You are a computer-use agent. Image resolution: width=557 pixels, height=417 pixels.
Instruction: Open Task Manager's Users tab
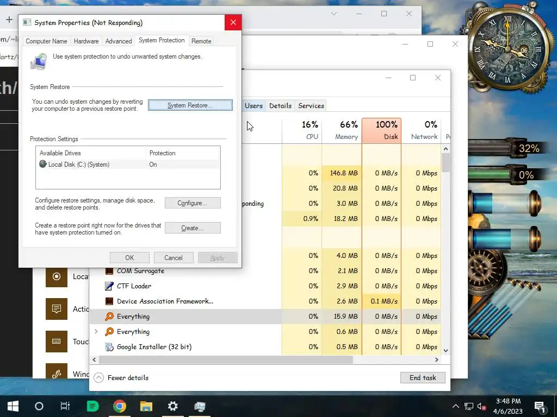[x=253, y=106]
